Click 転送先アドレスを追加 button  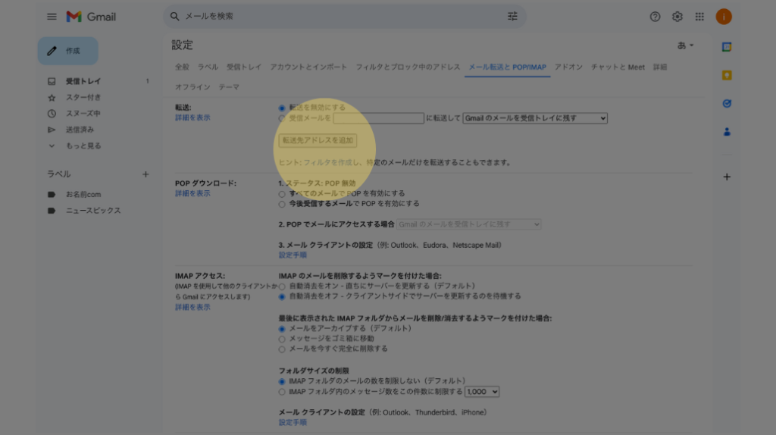pyautogui.click(x=318, y=141)
